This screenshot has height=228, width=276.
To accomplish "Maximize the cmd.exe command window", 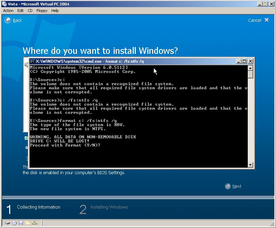I will tap(244, 61).
